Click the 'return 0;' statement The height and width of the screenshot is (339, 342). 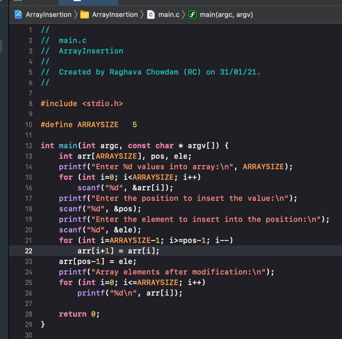79,314
